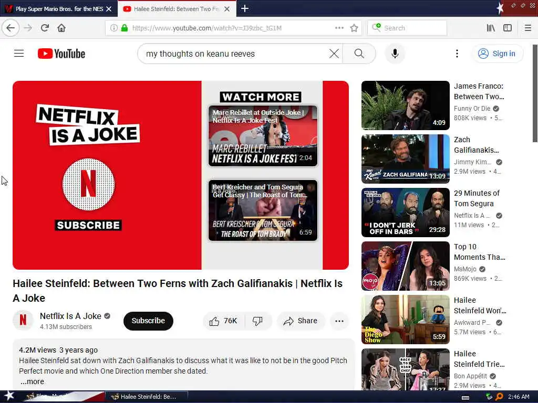
Task: Play Bert Kreischer and Tom Segura end card
Action: (263, 210)
